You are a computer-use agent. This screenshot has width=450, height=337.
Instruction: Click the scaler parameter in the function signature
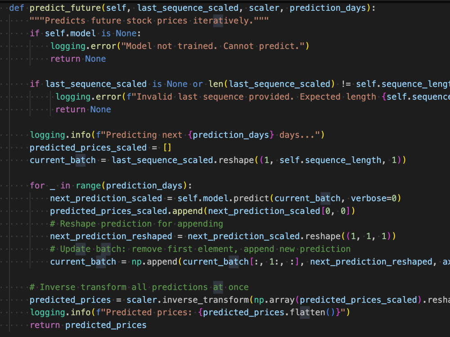(x=264, y=8)
